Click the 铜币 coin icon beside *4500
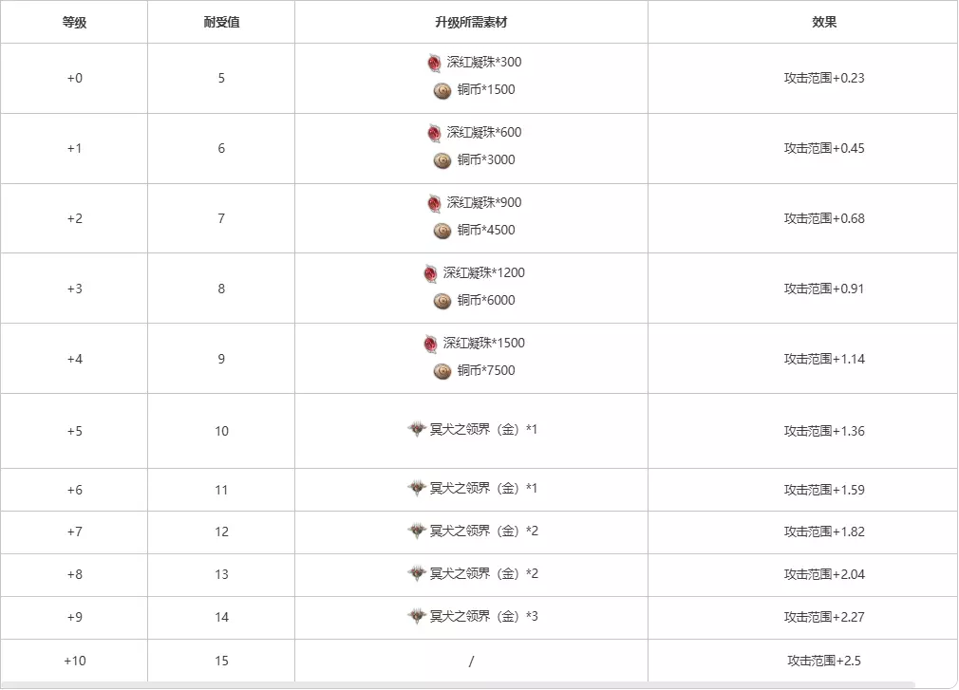 click(442, 231)
